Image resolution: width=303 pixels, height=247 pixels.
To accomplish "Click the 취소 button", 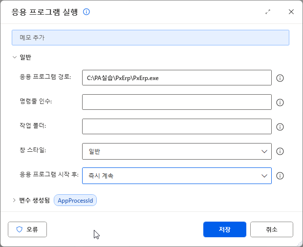I will 272,229.
